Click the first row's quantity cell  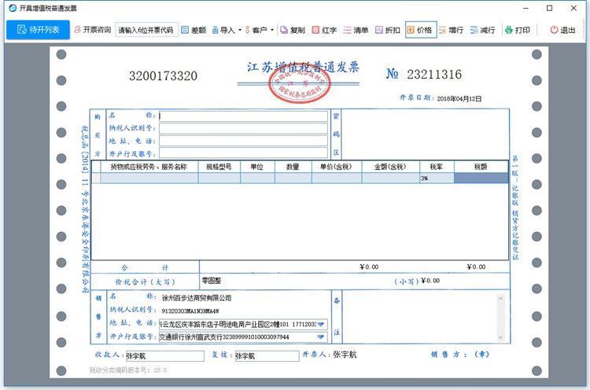tap(293, 178)
